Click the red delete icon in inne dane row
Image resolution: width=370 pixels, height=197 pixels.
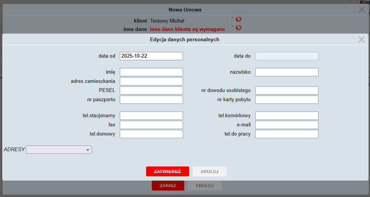pos(239,27)
